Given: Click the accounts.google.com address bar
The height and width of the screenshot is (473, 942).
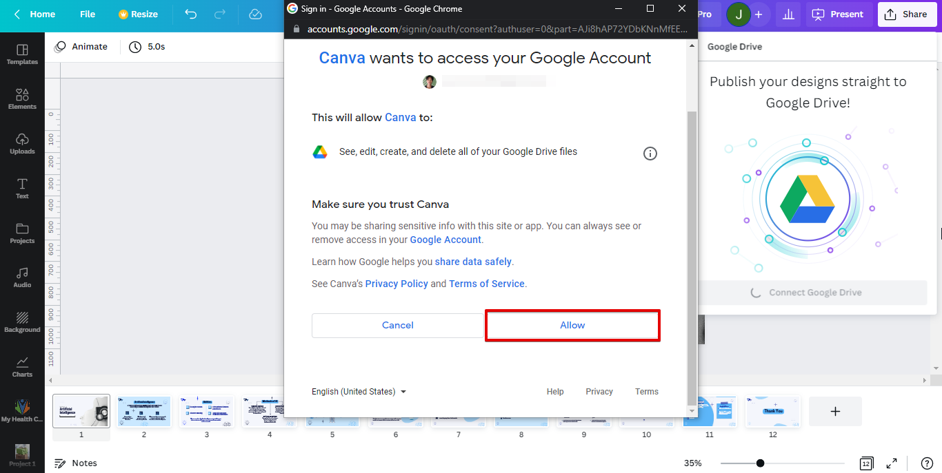Looking at the screenshot, I should (497, 29).
